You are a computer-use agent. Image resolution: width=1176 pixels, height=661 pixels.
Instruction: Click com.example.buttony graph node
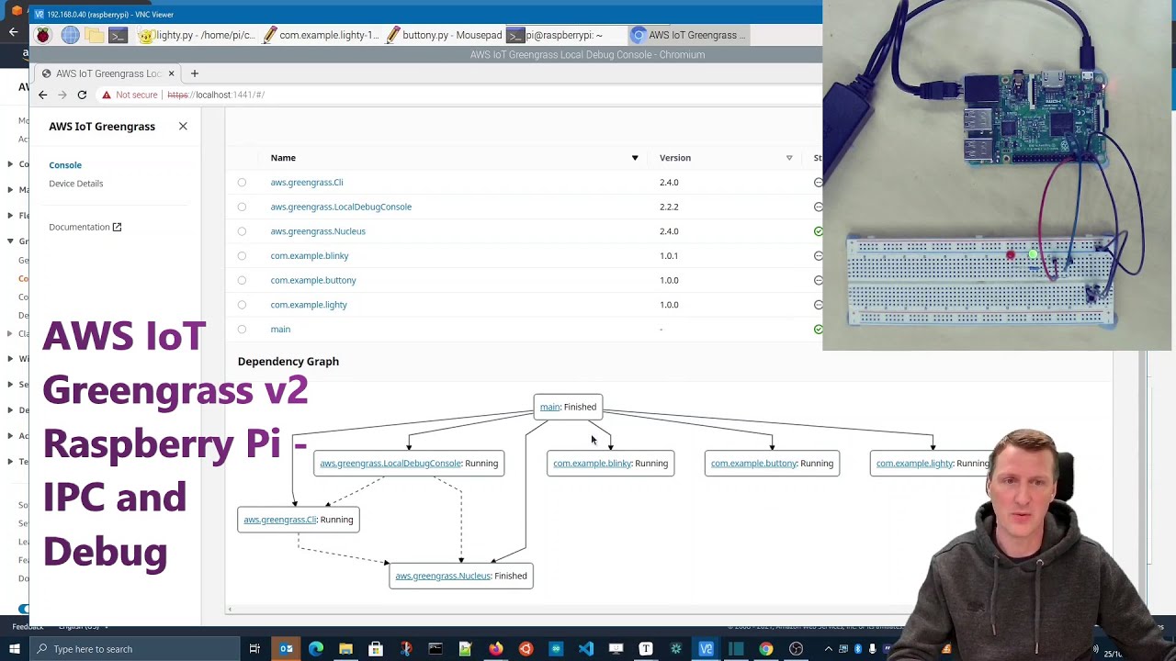772,464
